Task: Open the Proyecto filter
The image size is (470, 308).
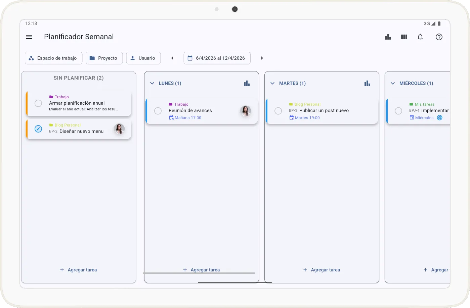Action: point(104,58)
